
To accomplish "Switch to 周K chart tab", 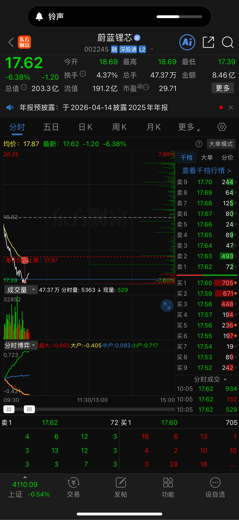I will click(119, 127).
